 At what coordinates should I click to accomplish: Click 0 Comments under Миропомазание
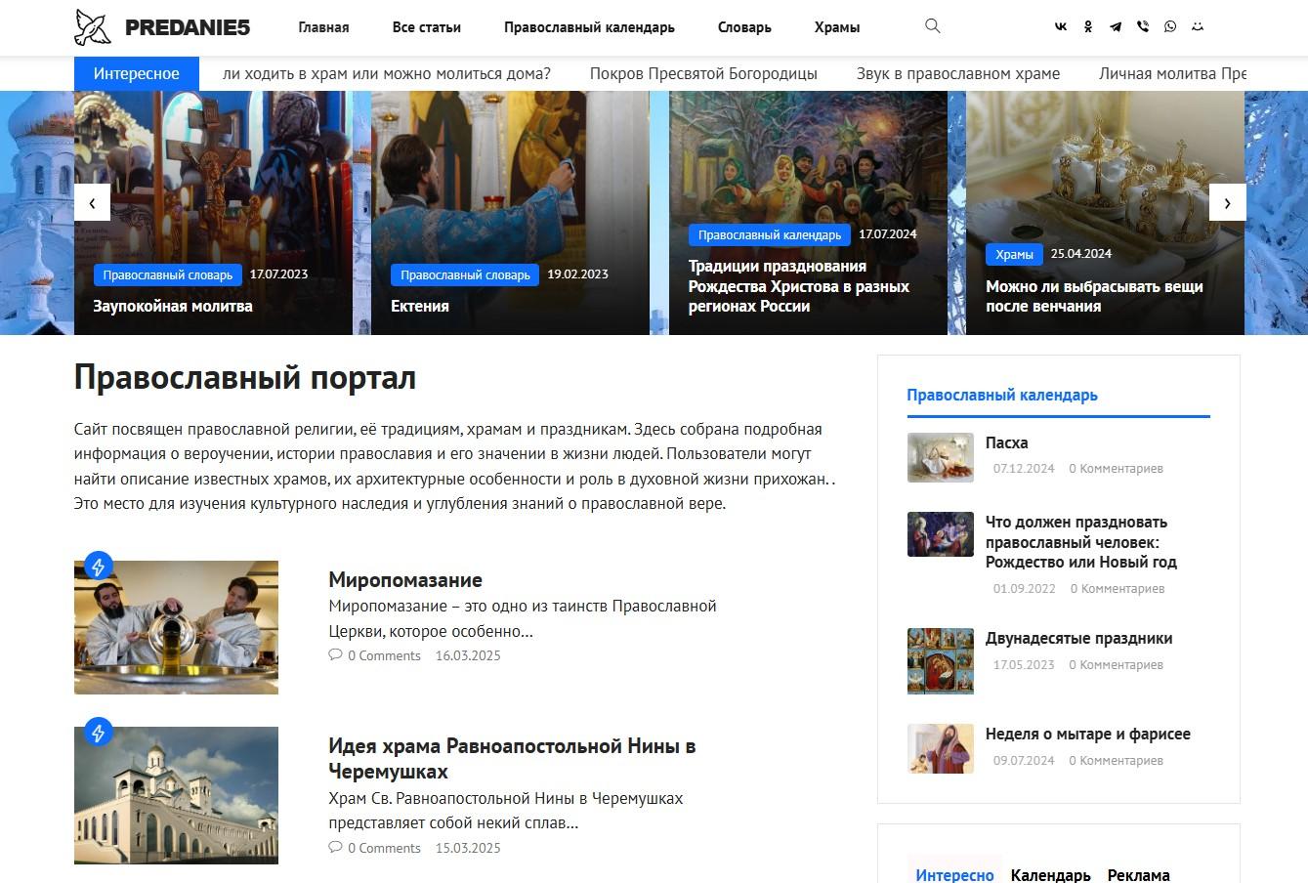384,655
